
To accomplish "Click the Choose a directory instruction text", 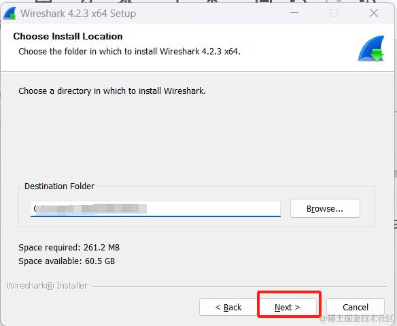I will click(112, 91).
